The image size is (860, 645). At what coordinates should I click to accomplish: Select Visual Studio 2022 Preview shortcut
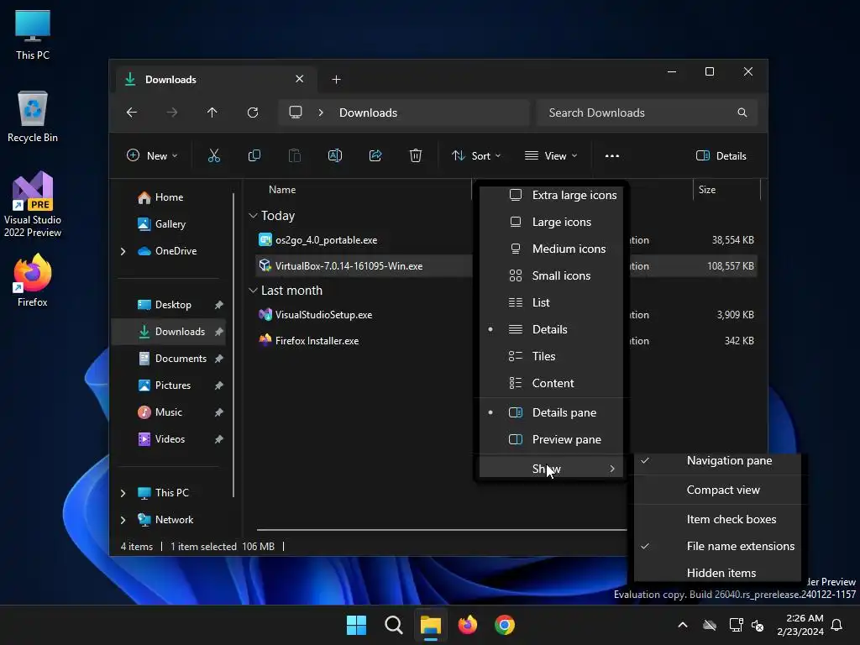33,205
